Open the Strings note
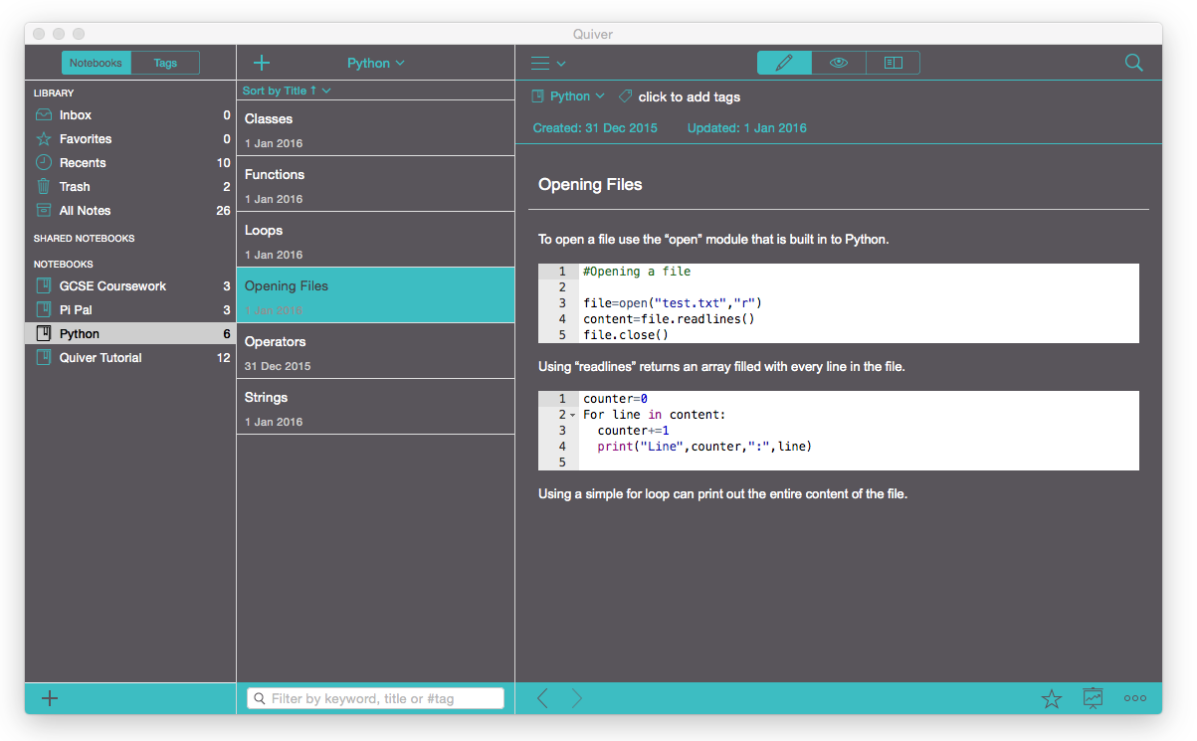 375,407
